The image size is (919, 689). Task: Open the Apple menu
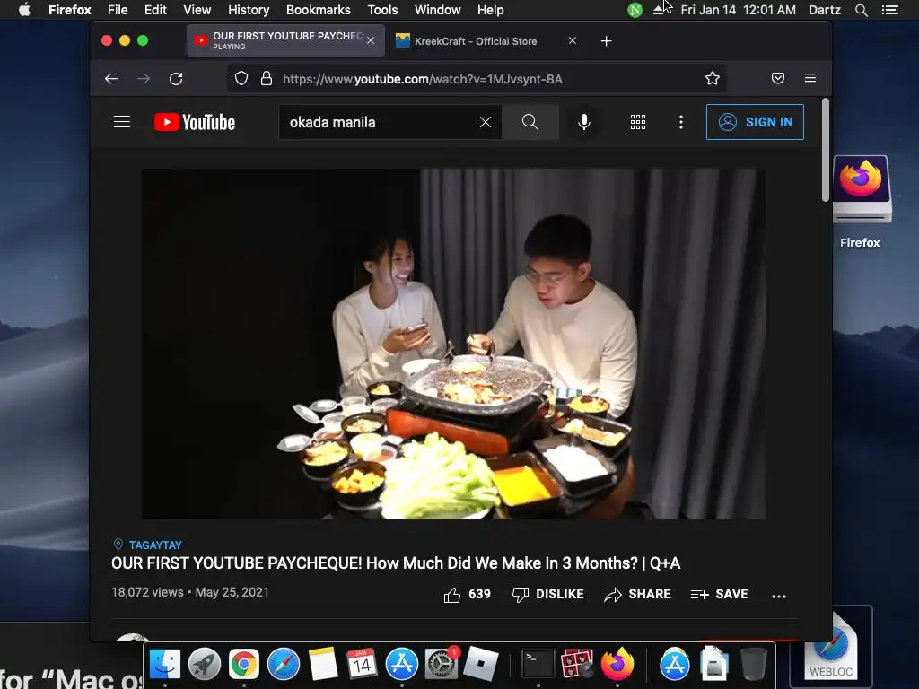[24, 10]
